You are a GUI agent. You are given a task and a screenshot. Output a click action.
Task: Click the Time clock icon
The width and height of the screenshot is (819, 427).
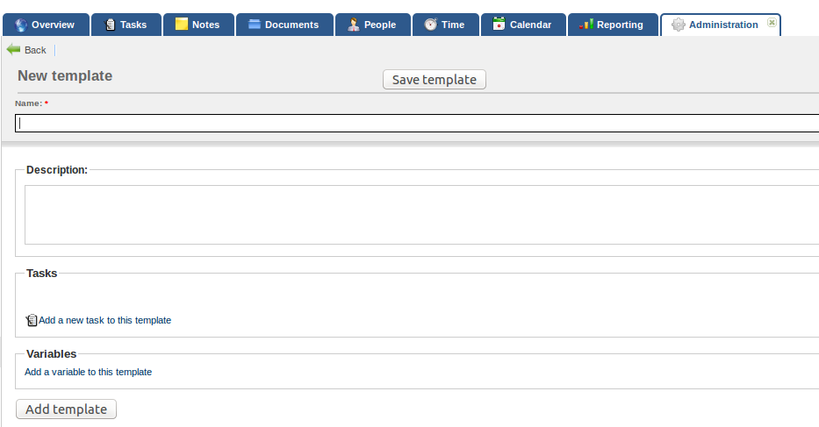[x=430, y=25]
